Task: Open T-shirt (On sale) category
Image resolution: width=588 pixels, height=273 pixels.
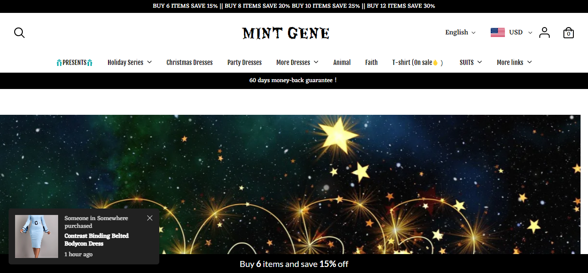Action: [418, 62]
